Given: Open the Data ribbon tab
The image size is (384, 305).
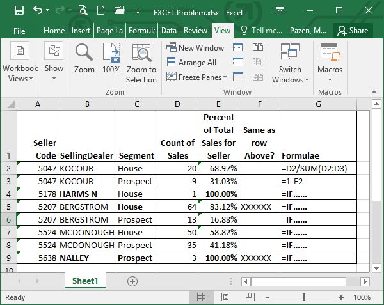Looking at the screenshot, I should coord(169,31).
